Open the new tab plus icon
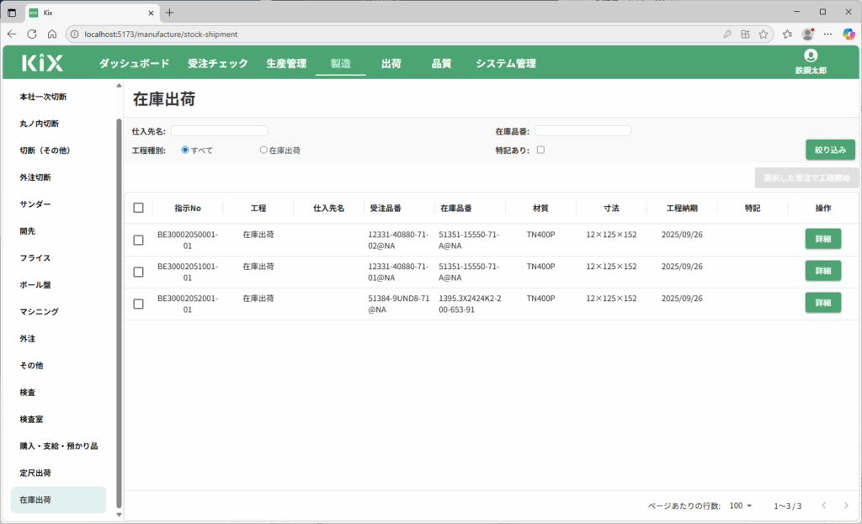This screenshot has height=524, width=862. 169,13
